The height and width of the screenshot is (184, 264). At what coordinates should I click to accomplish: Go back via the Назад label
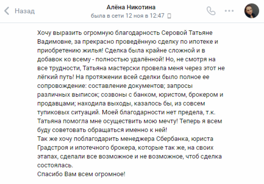pyautogui.click(x=25, y=11)
